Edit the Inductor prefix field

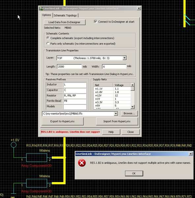75,85
